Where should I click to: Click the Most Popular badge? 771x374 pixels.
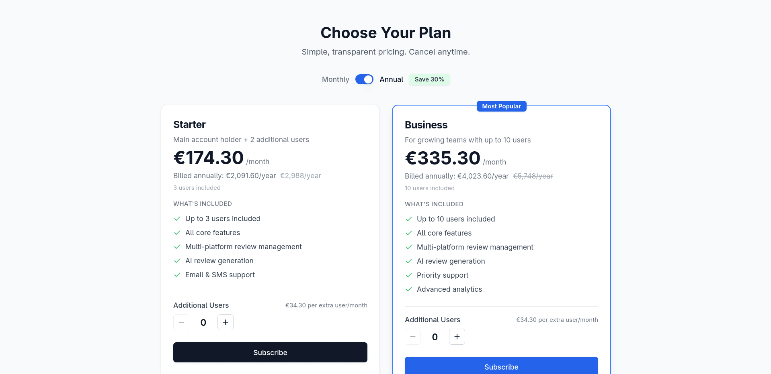tap(501, 106)
